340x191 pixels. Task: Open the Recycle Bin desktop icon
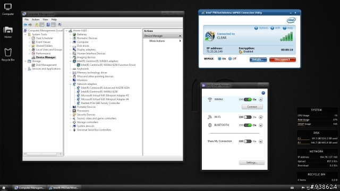8,55
